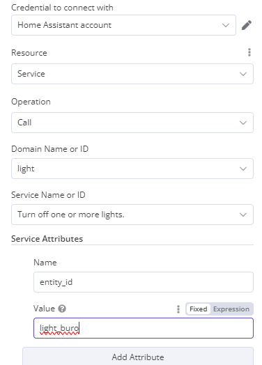Screen dimensions: 262x365
Task: Show help via the Value question mark icon
Action: point(62,309)
